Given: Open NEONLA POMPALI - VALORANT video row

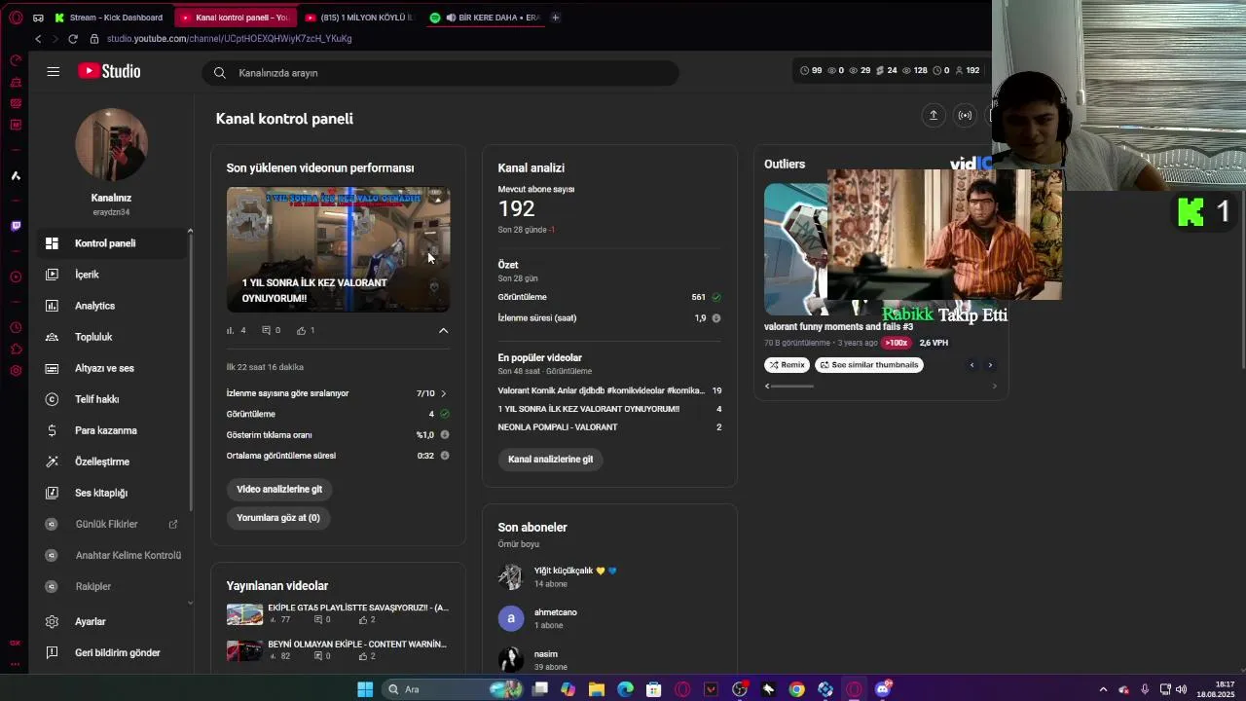Looking at the screenshot, I should 609,427.
